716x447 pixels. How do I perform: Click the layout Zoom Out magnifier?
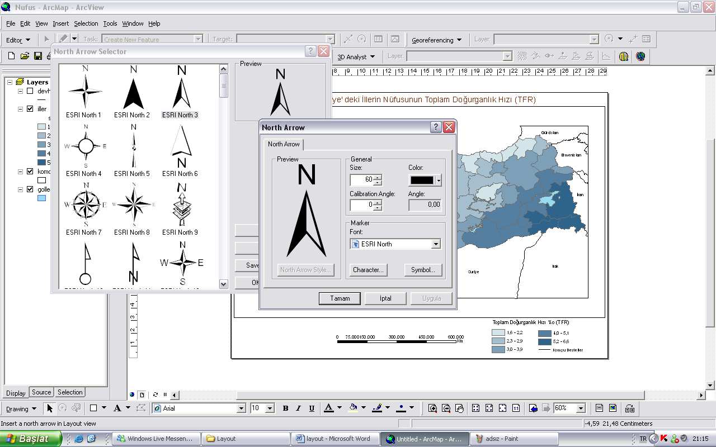(x=446, y=408)
